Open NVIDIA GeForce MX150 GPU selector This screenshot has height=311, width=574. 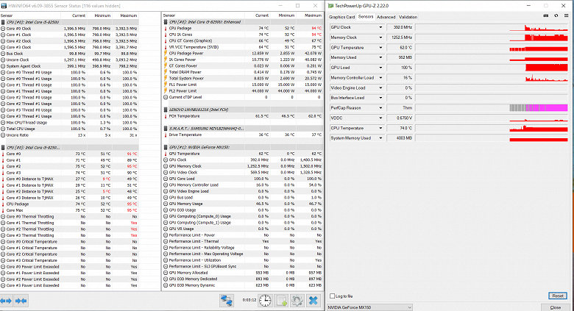click(369, 307)
